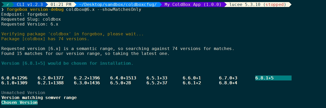Click the 01:21 PM time segment
The image size is (326, 108).
point(61,5)
